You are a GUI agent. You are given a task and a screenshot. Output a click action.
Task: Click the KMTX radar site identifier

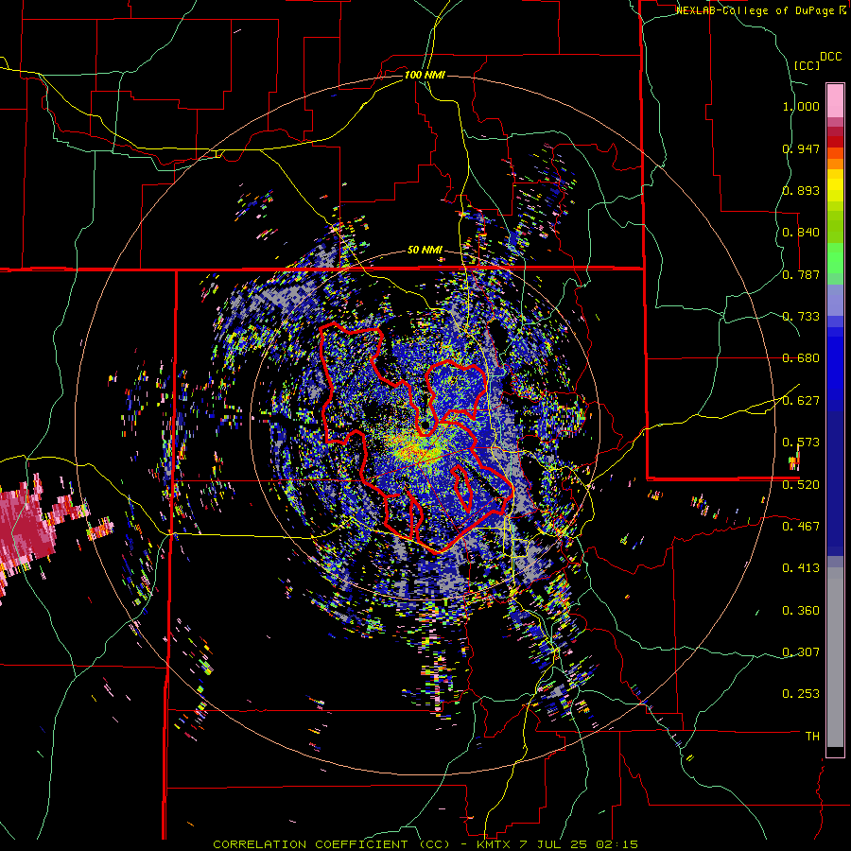(495, 844)
